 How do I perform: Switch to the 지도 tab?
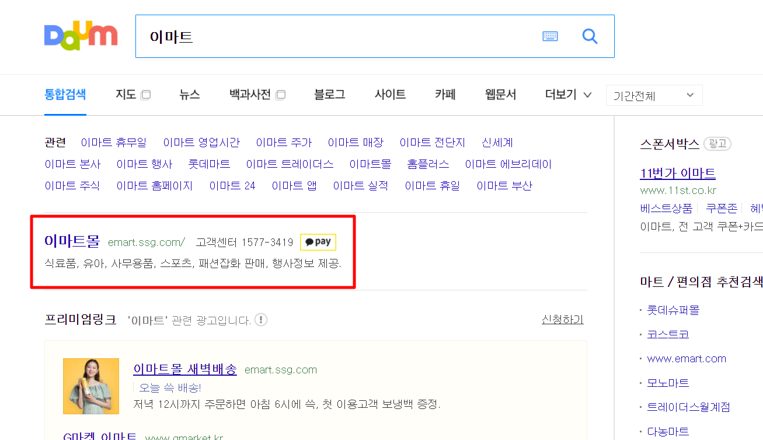click(126, 95)
